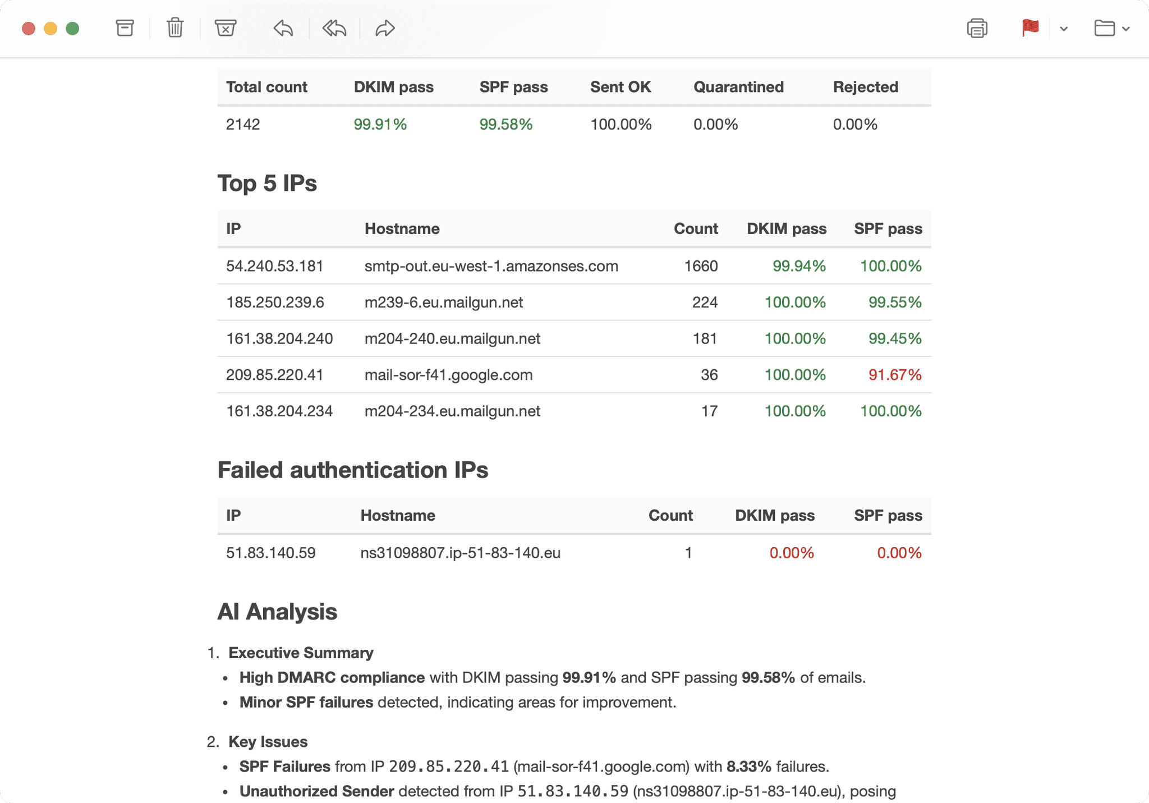This screenshot has width=1149, height=803.
Task: Click IP 51.83.140.59 in failed table
Action: 270,553
